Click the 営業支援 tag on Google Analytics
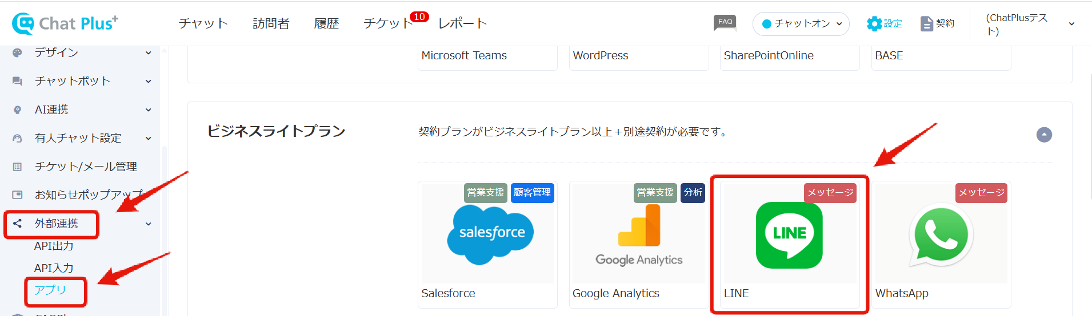 coord(655,193)
